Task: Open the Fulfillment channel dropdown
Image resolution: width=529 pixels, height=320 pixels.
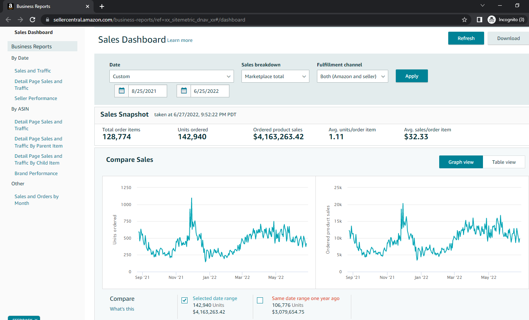Action: (x=352, y=76)
